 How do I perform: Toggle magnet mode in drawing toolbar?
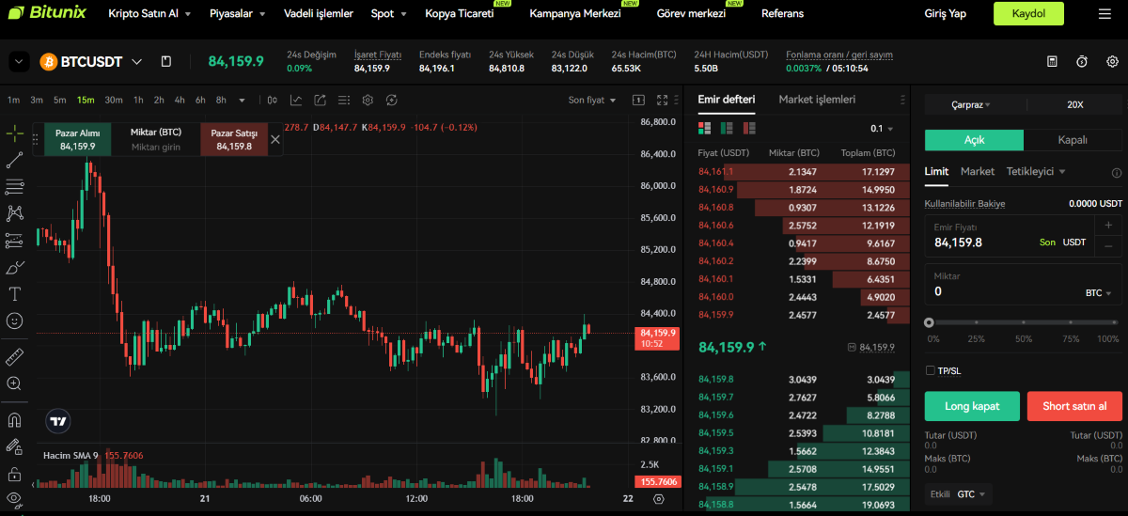tap(14, 419)
